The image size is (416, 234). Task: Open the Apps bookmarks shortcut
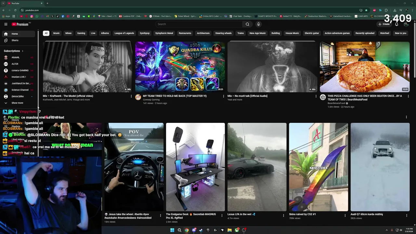6,16
